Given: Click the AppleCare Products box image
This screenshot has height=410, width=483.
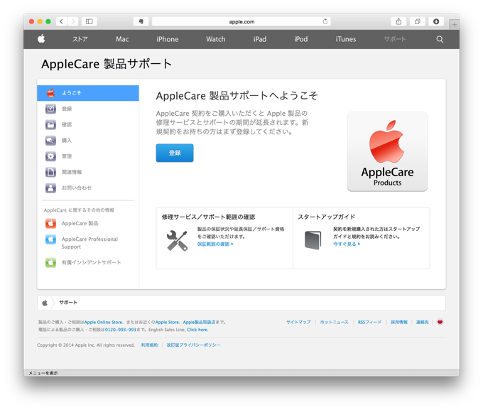Looking at the screenshot, I should pos(387,151).
